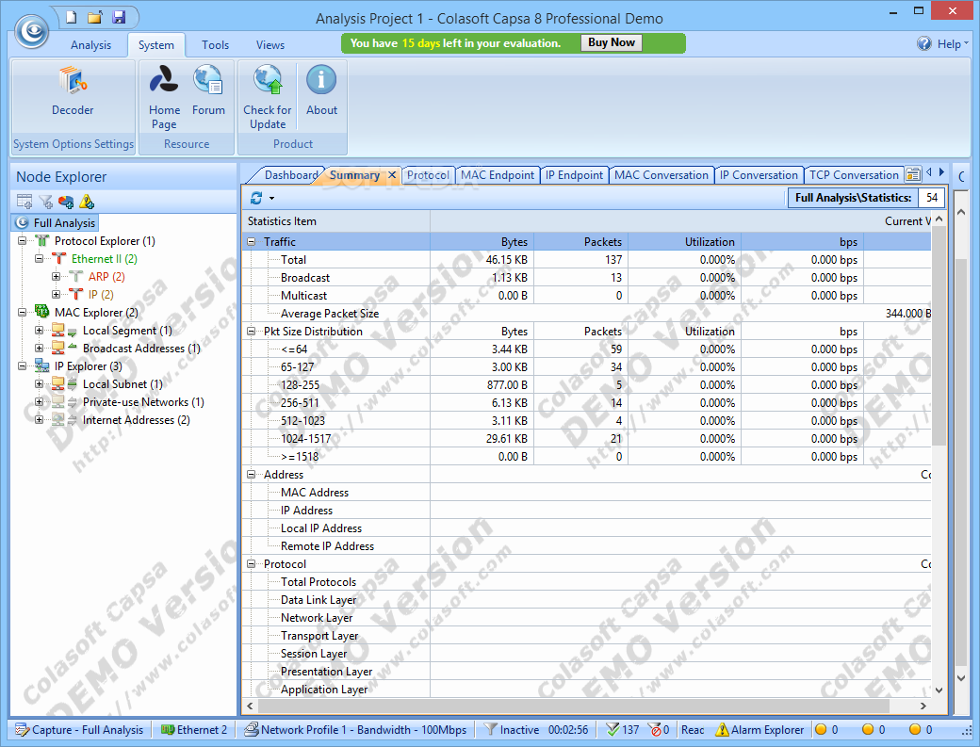Switch to the Views ribbon tab

click(270, 45)
